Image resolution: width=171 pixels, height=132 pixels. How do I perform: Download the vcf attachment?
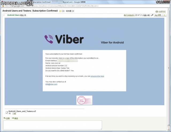tap(14, 114)
